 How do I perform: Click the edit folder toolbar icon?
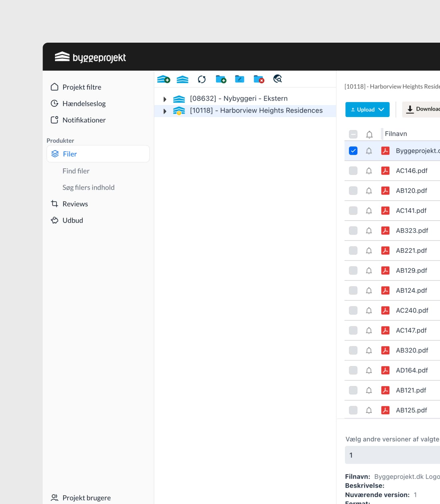coord(240,79)
